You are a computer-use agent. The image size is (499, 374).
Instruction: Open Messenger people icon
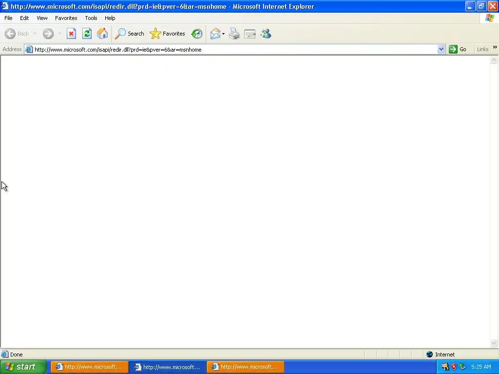[x=266, y=34]
